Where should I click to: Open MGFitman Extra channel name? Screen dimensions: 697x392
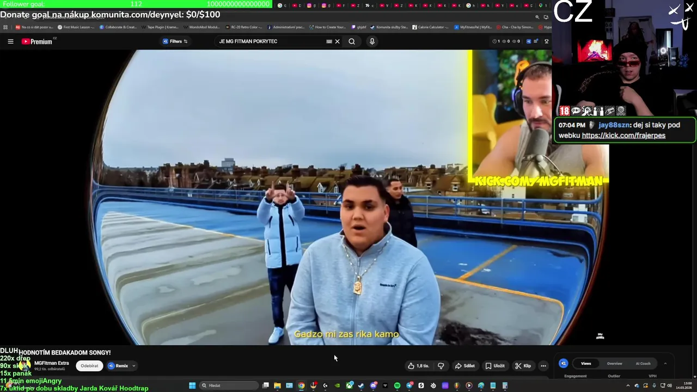click(x=52, y=363)
